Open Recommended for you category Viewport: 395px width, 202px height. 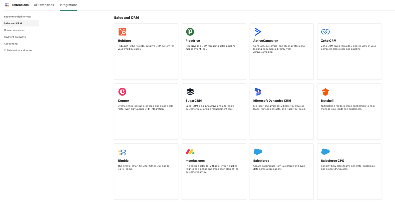coord(17,17)
